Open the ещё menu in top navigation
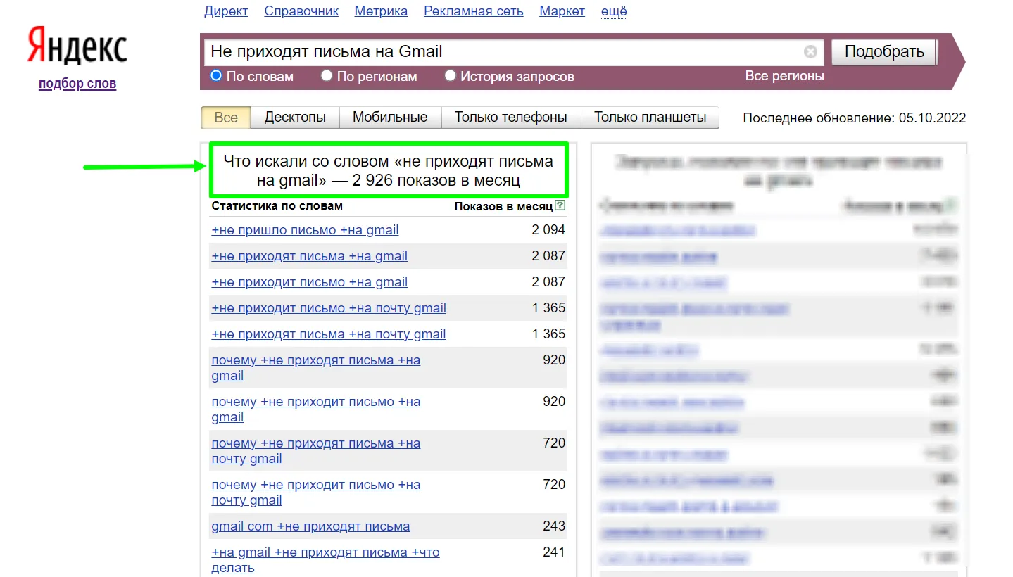 click(614, 11)
